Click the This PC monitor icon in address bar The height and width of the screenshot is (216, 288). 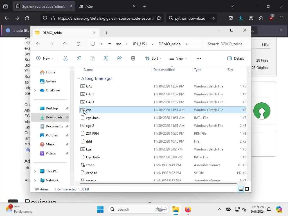[93, 44]
